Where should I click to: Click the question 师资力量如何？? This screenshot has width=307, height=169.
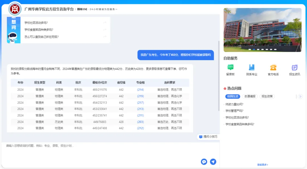235,104
